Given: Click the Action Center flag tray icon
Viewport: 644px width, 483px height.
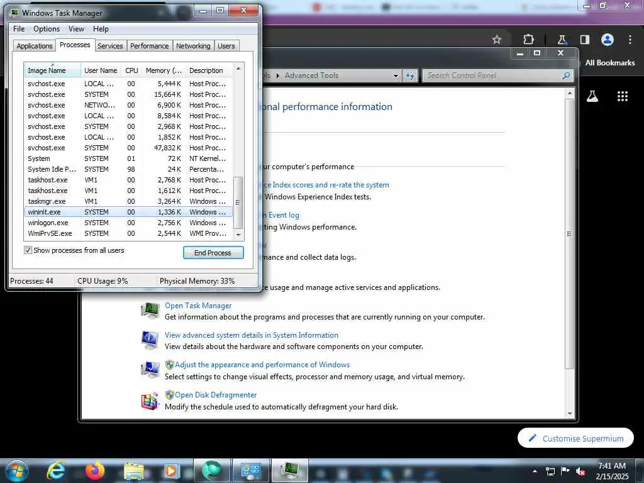Looking at the screenshot, I should coord(565,470).
